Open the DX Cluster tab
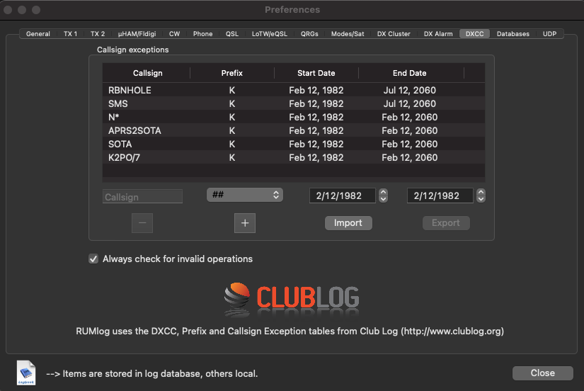 click(394, 34)
